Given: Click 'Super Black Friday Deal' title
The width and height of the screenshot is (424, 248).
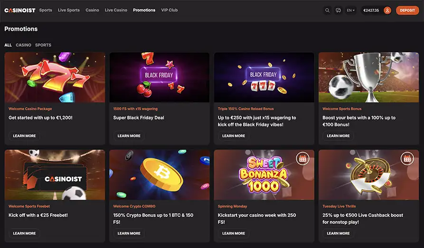Looking at the screenshot, I should (x=139, y=118).
